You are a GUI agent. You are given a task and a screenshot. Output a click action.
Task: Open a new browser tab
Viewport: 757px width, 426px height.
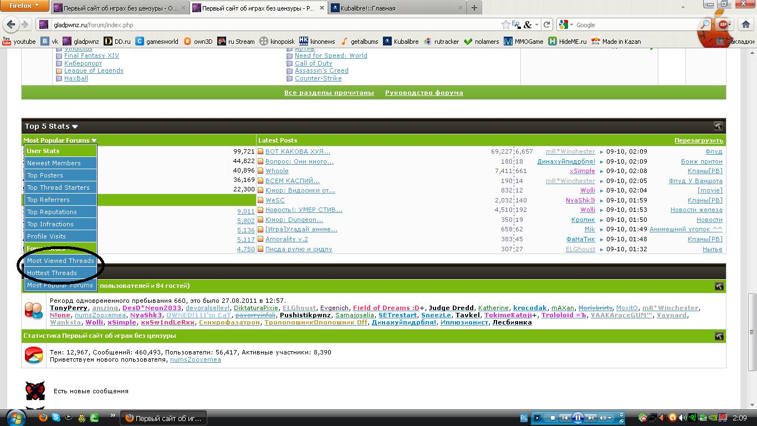coord(474,8)
